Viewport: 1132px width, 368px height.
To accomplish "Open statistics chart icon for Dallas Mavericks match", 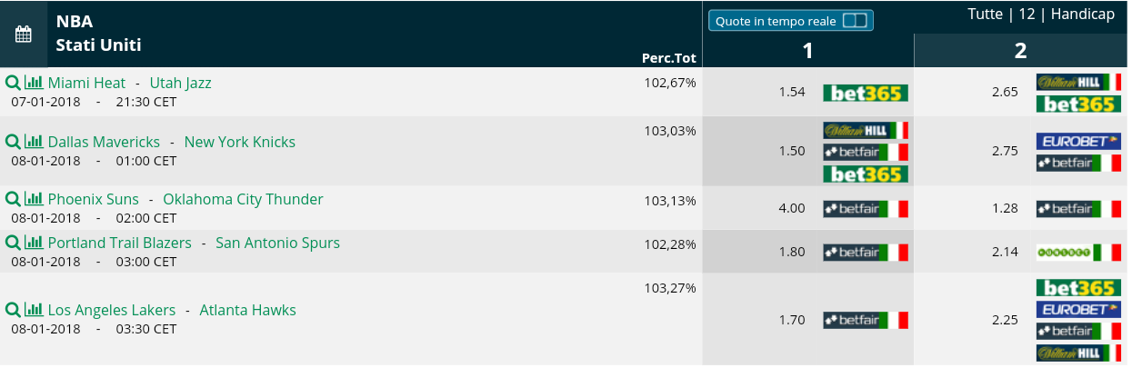I will (34, 142).
